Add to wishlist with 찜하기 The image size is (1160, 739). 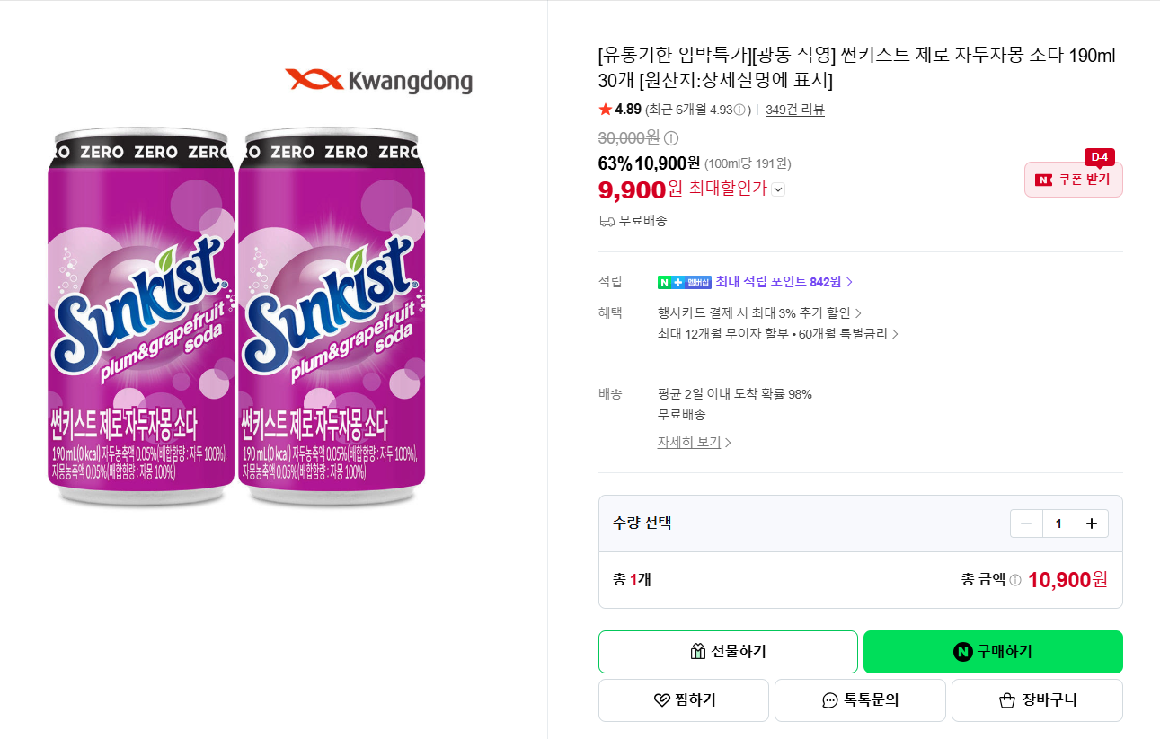pos(684,700)
